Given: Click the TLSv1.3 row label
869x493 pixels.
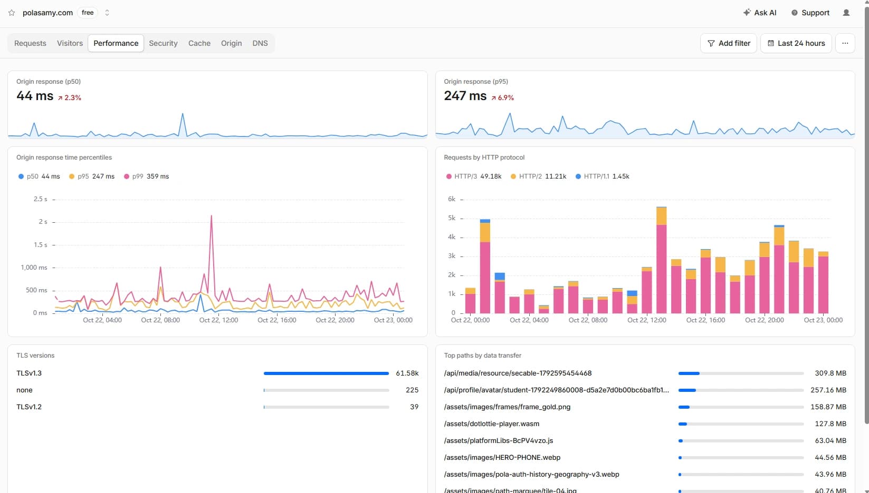Looking at the screenshot, I should pos(29,373).
